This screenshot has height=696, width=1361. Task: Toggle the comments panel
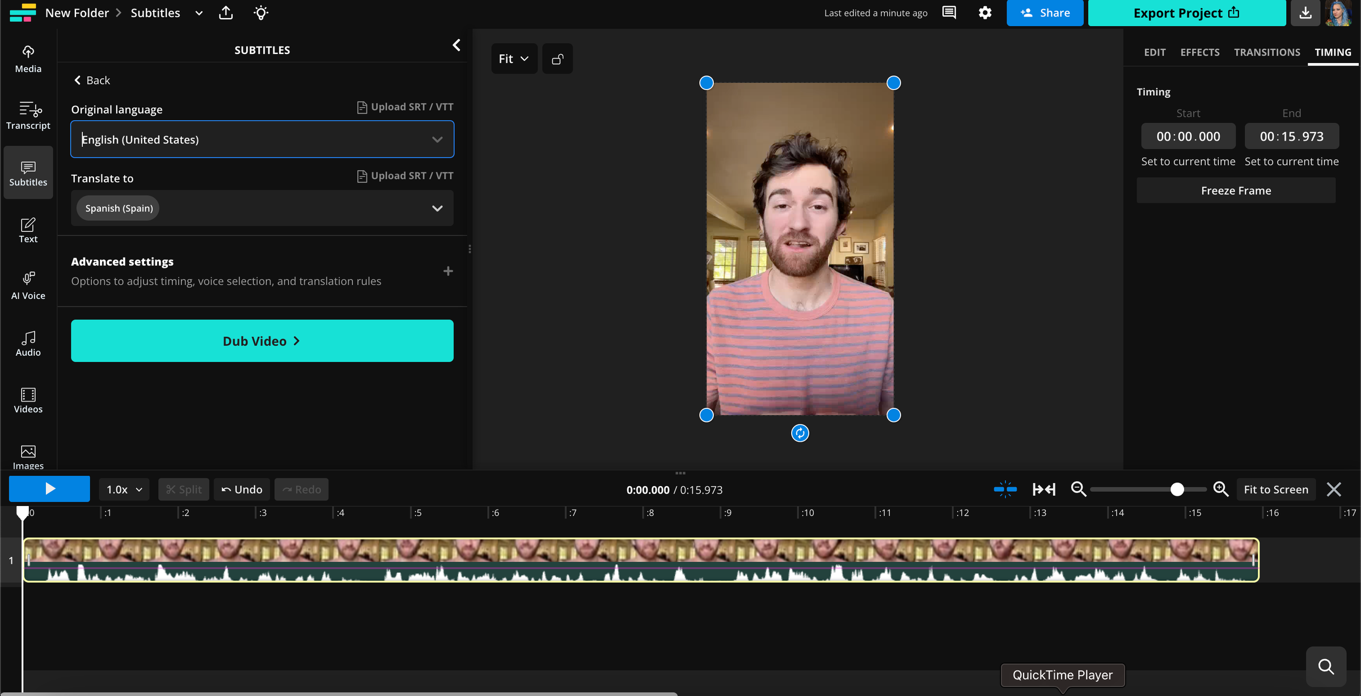(x=949, y=12)
